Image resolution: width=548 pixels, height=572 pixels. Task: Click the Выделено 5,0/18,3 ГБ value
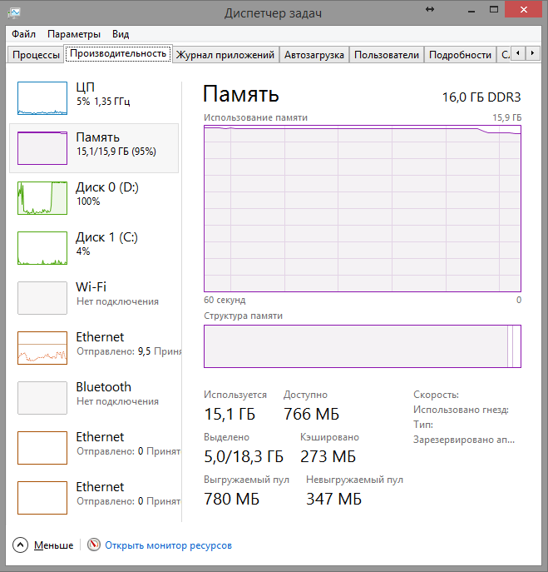point(244,457)
